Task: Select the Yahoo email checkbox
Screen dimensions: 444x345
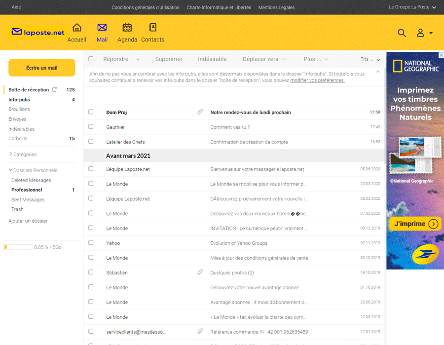Action: [91, 243]
